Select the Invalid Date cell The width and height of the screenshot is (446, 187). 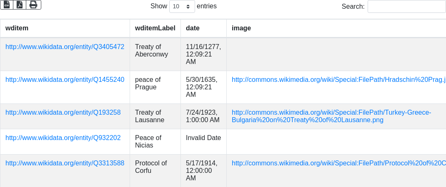(203, 138)
